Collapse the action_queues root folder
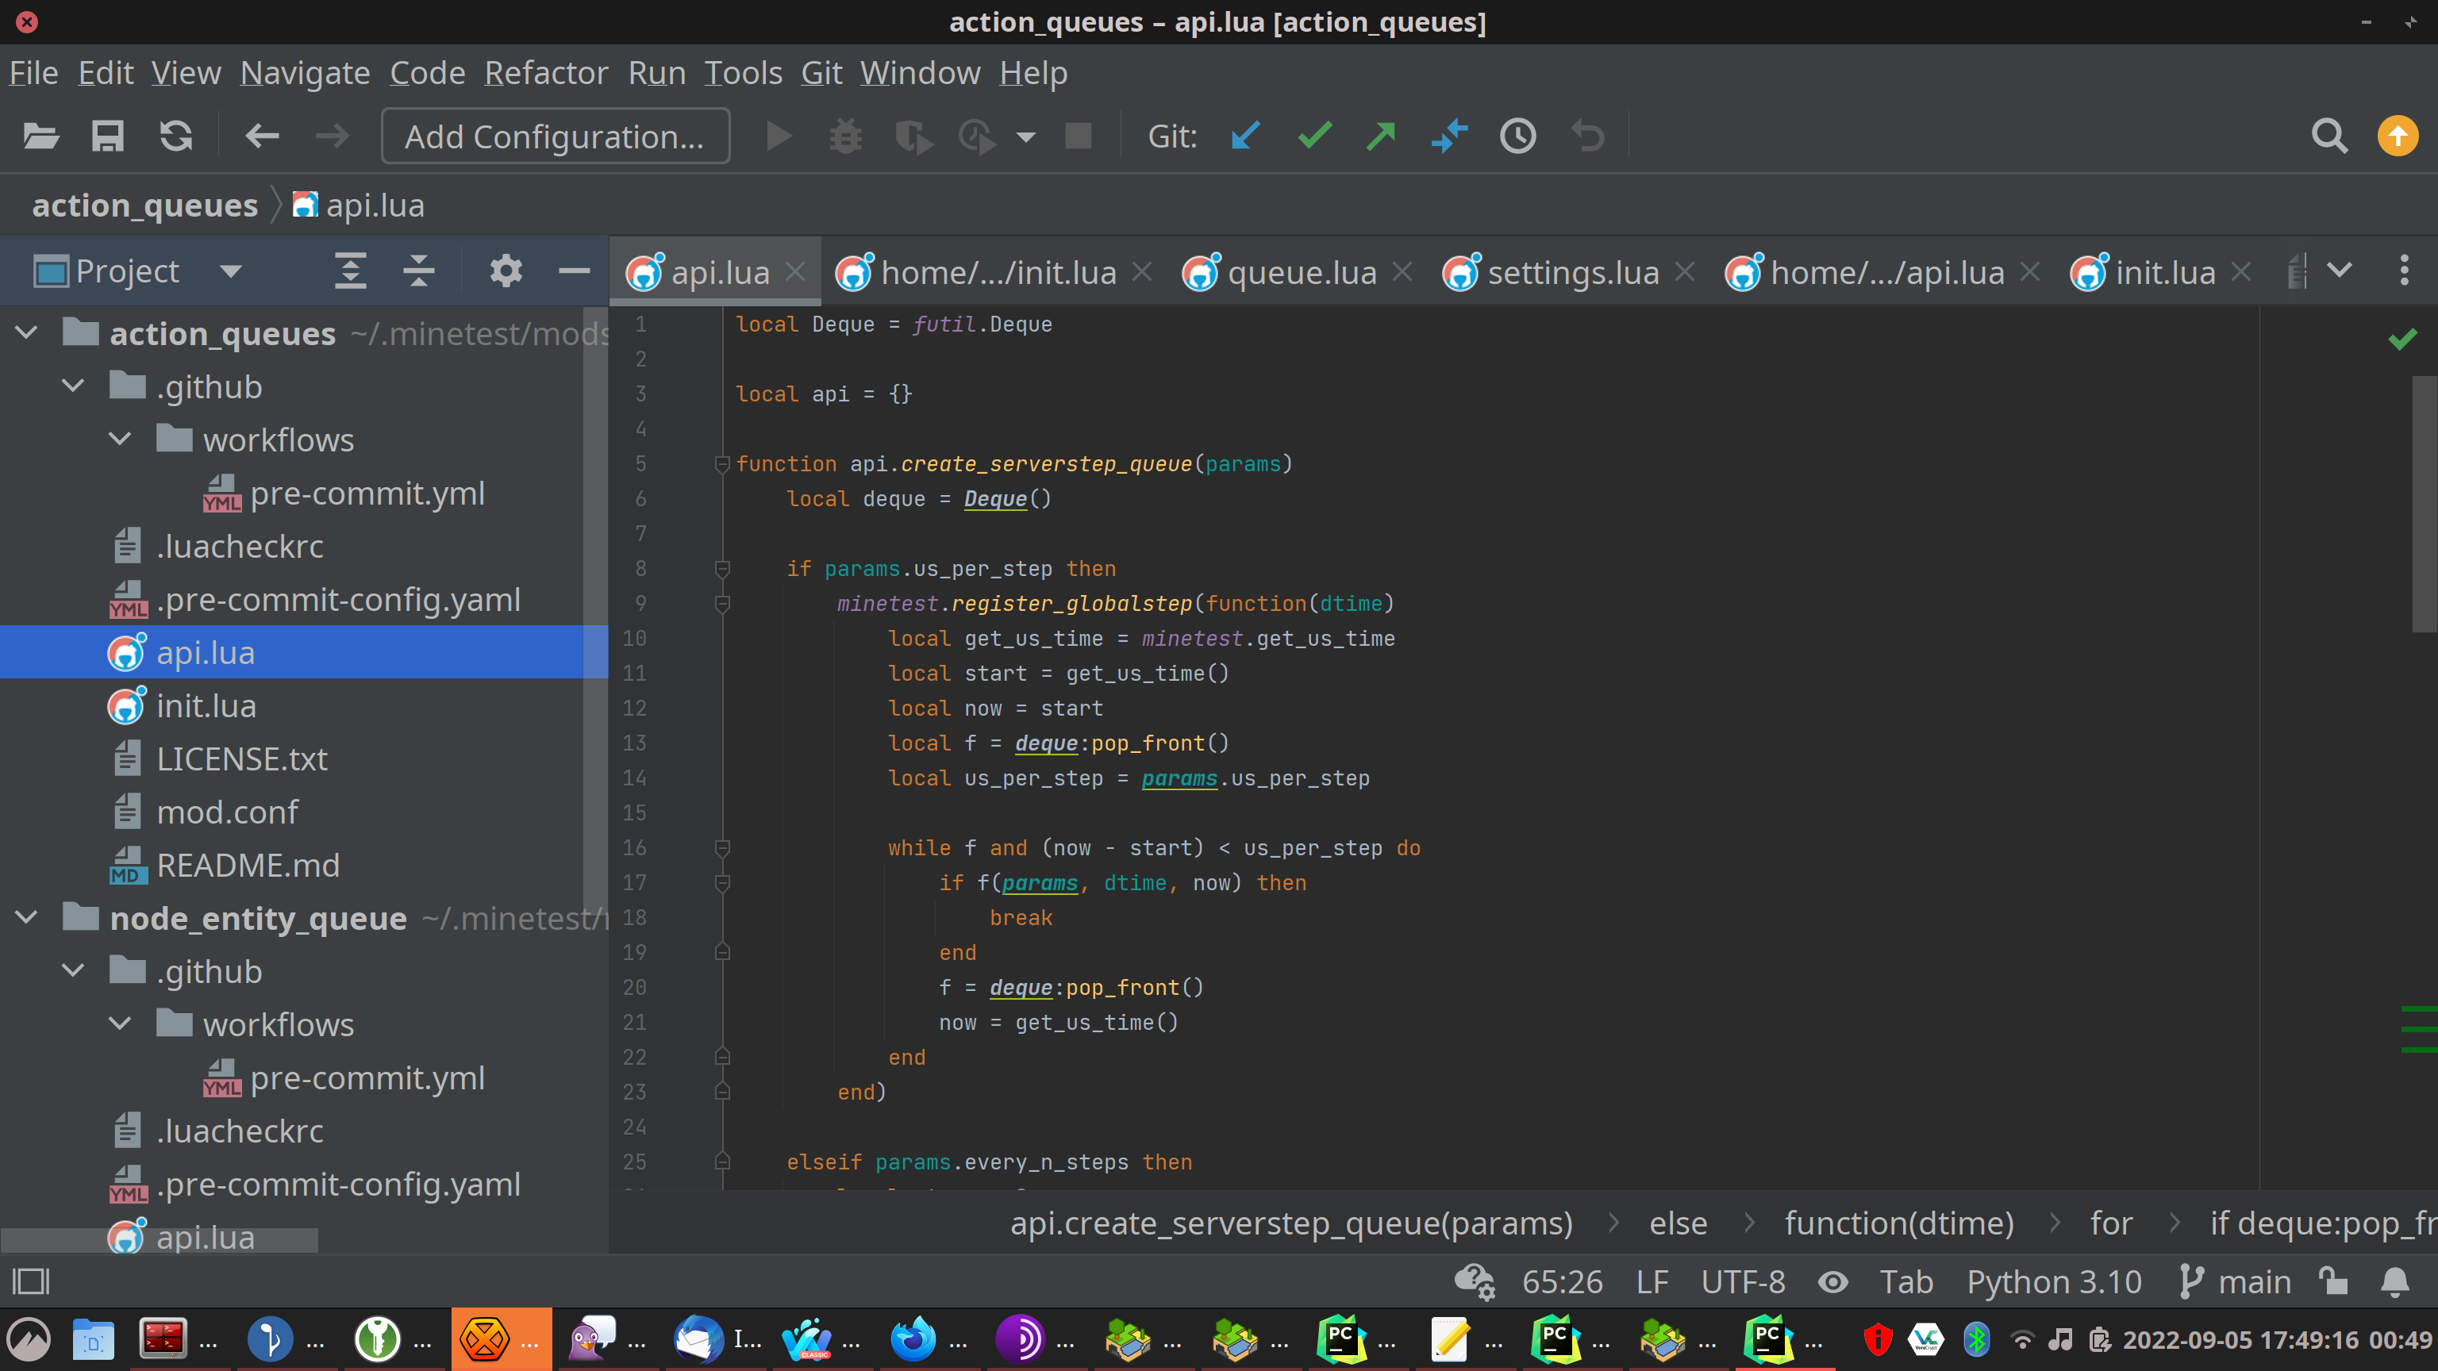The image size is (2438, 1371). 26,333
